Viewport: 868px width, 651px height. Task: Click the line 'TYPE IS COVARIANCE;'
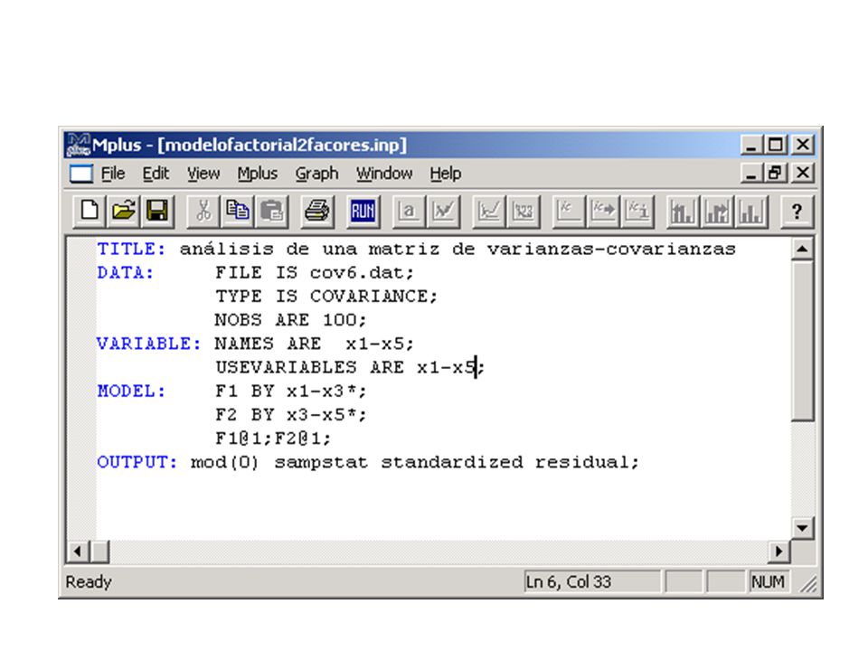[326, 297]
